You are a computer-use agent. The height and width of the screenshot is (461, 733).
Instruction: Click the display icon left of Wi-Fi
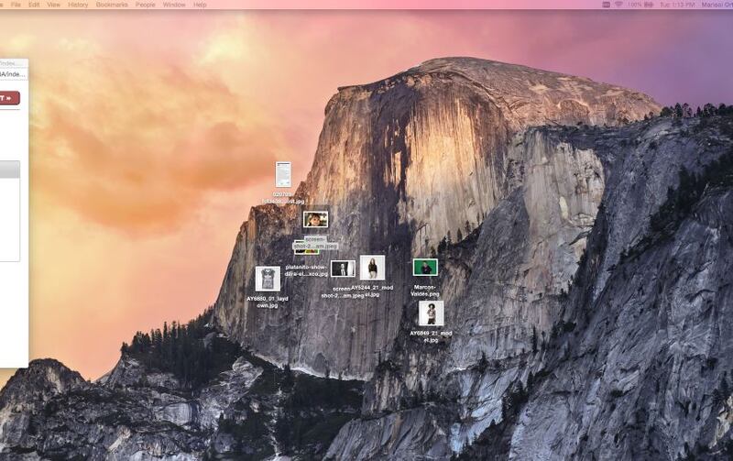[606, 5]
